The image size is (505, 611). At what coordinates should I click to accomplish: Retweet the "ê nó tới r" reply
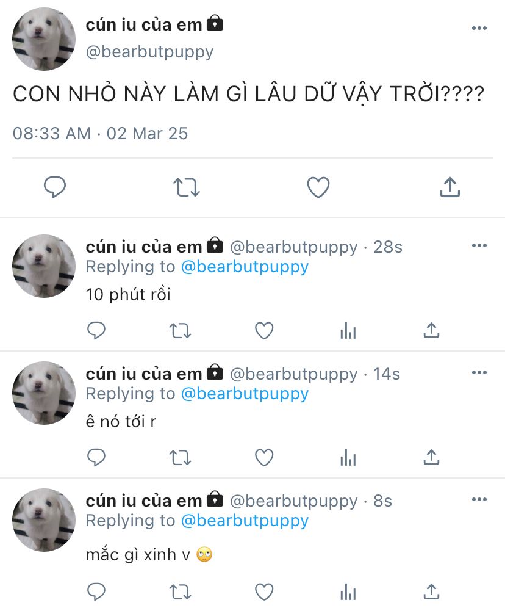point(181,458)
